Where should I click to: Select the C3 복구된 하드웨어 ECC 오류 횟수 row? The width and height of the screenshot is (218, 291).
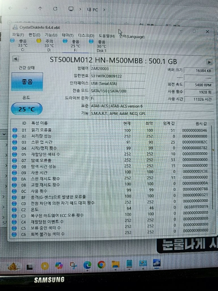[110, 215]
